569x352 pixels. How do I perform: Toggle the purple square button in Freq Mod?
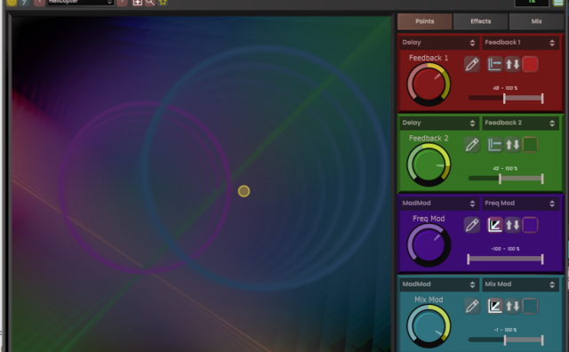click(x=530, y=225)
